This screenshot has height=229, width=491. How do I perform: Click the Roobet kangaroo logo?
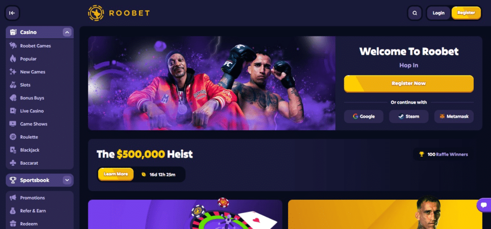(96, 13)
